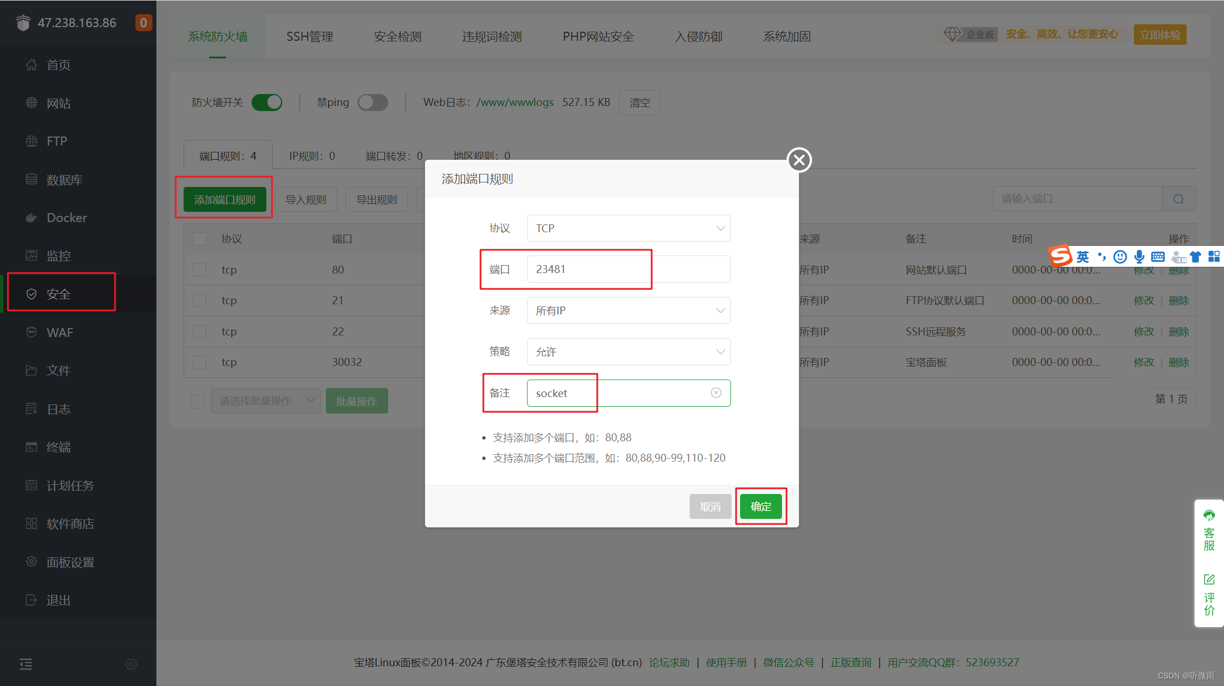The height and width of the screenshot is (686, 1224).
Task: Click the Sogou S input-method logo
Action: [x=1060, y=256]
